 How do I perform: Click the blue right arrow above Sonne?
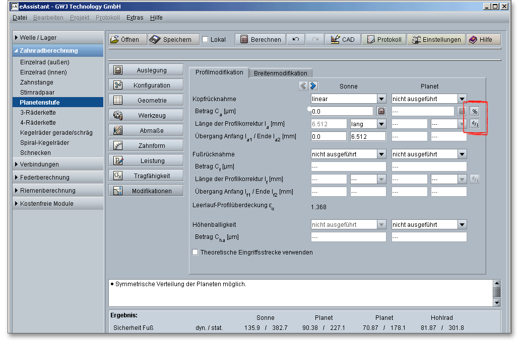tap(313, 86)
